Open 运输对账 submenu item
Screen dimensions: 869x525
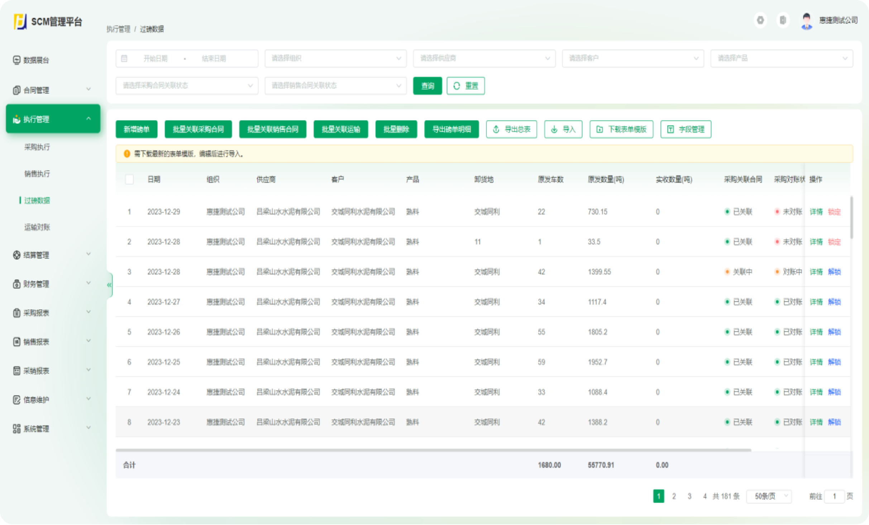[x=37, y=227]
